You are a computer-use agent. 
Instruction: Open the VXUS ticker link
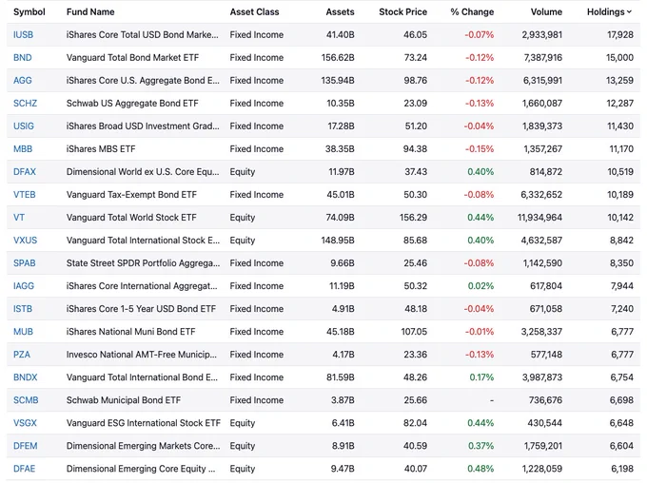tap(25, 240)
